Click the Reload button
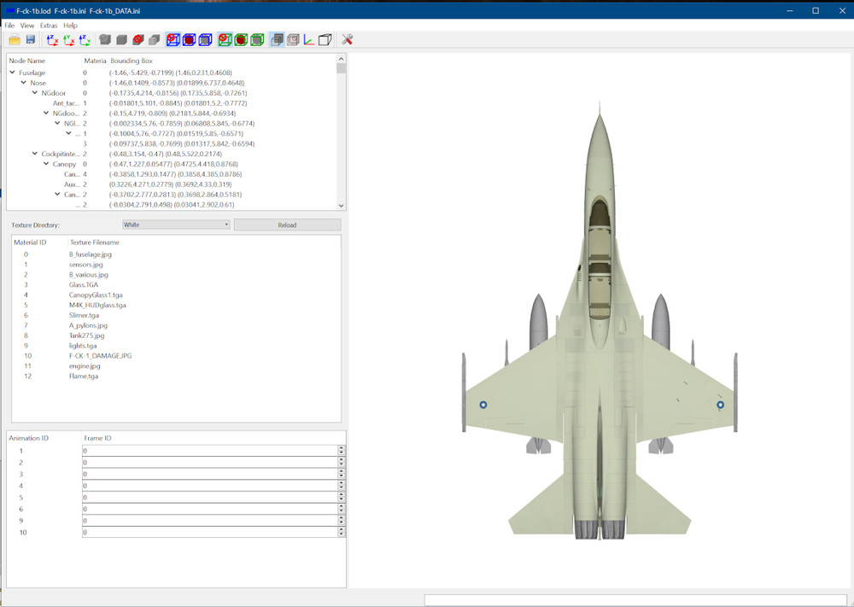Viewport: 854px width, 607px height. coord(288,225)
